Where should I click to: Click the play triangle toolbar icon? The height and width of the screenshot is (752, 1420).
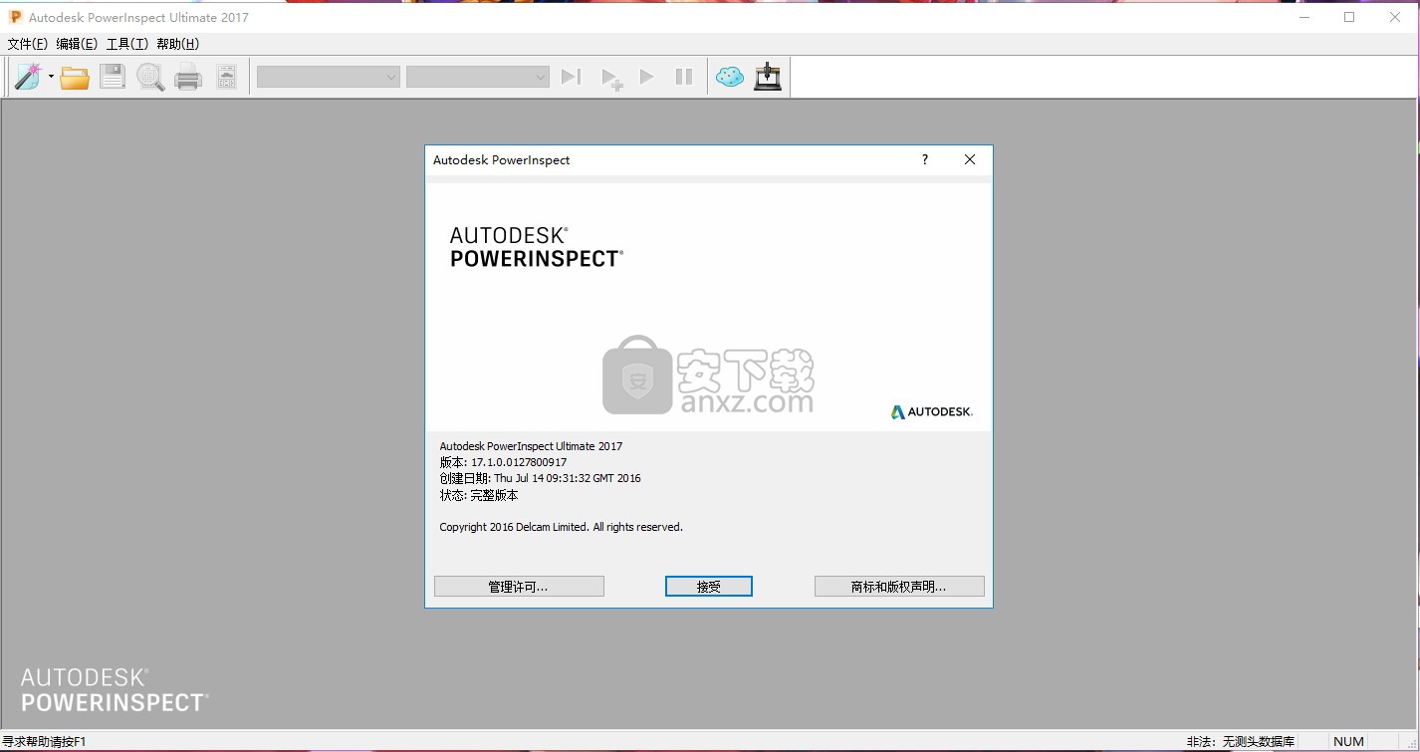646,77
